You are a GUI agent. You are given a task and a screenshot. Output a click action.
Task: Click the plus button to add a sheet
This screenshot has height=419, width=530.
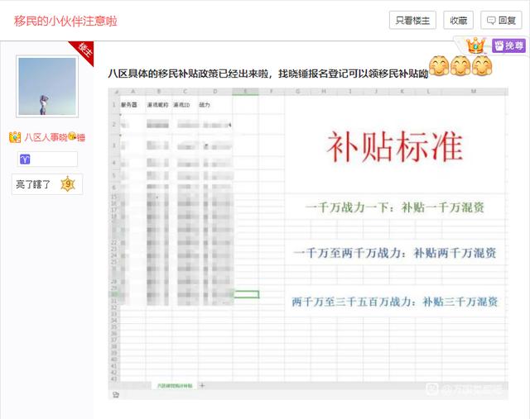tap(203, 386)
